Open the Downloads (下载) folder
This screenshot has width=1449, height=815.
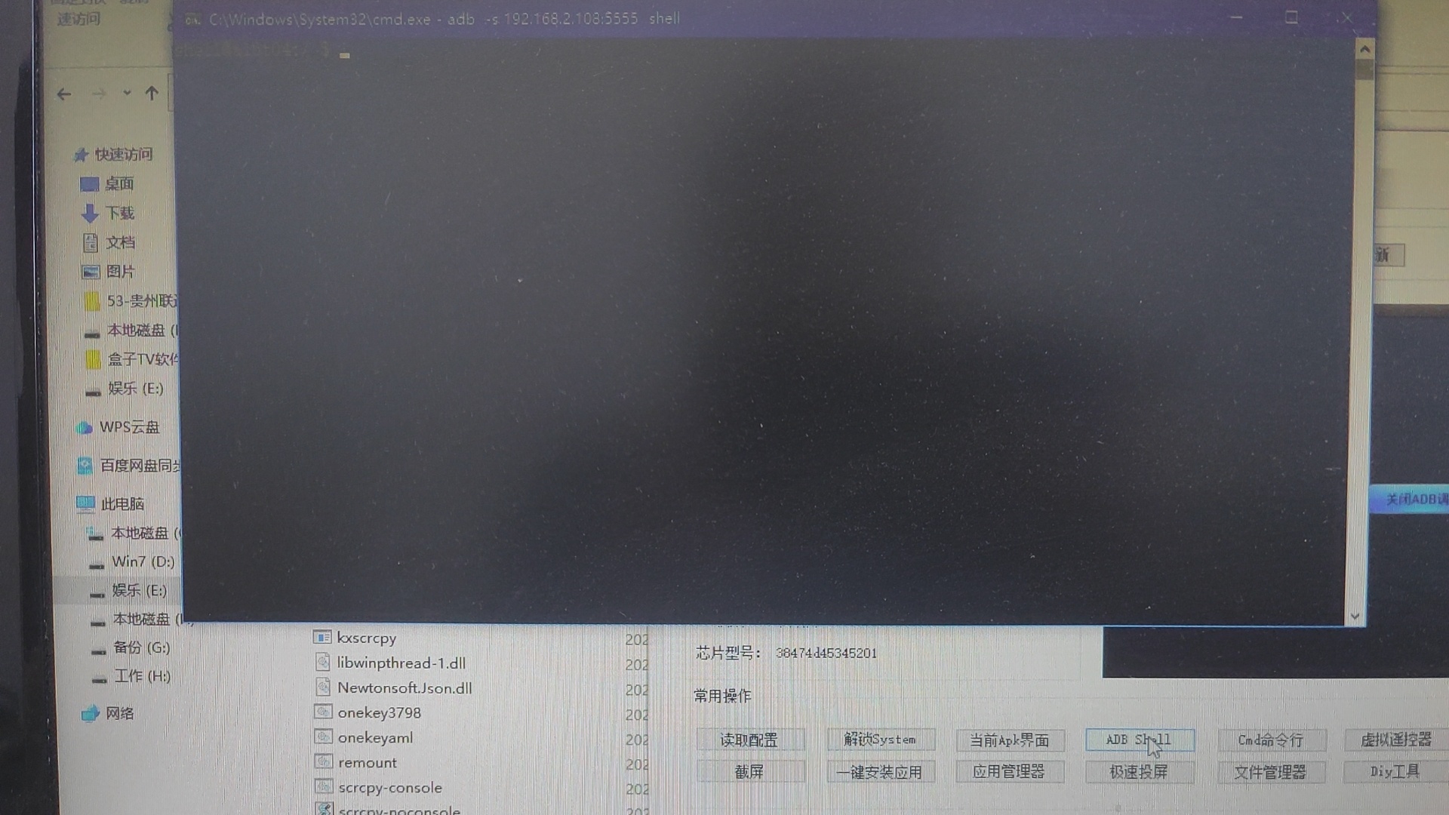[118, 214]
